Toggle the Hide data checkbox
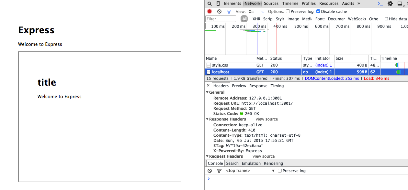Viewport: 408px width, 190px height. coord(386,19)
